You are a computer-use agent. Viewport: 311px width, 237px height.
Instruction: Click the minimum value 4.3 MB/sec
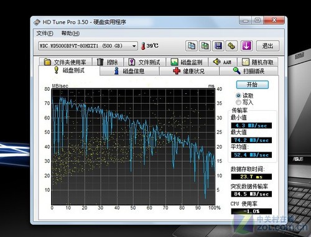tap(251, 126)
